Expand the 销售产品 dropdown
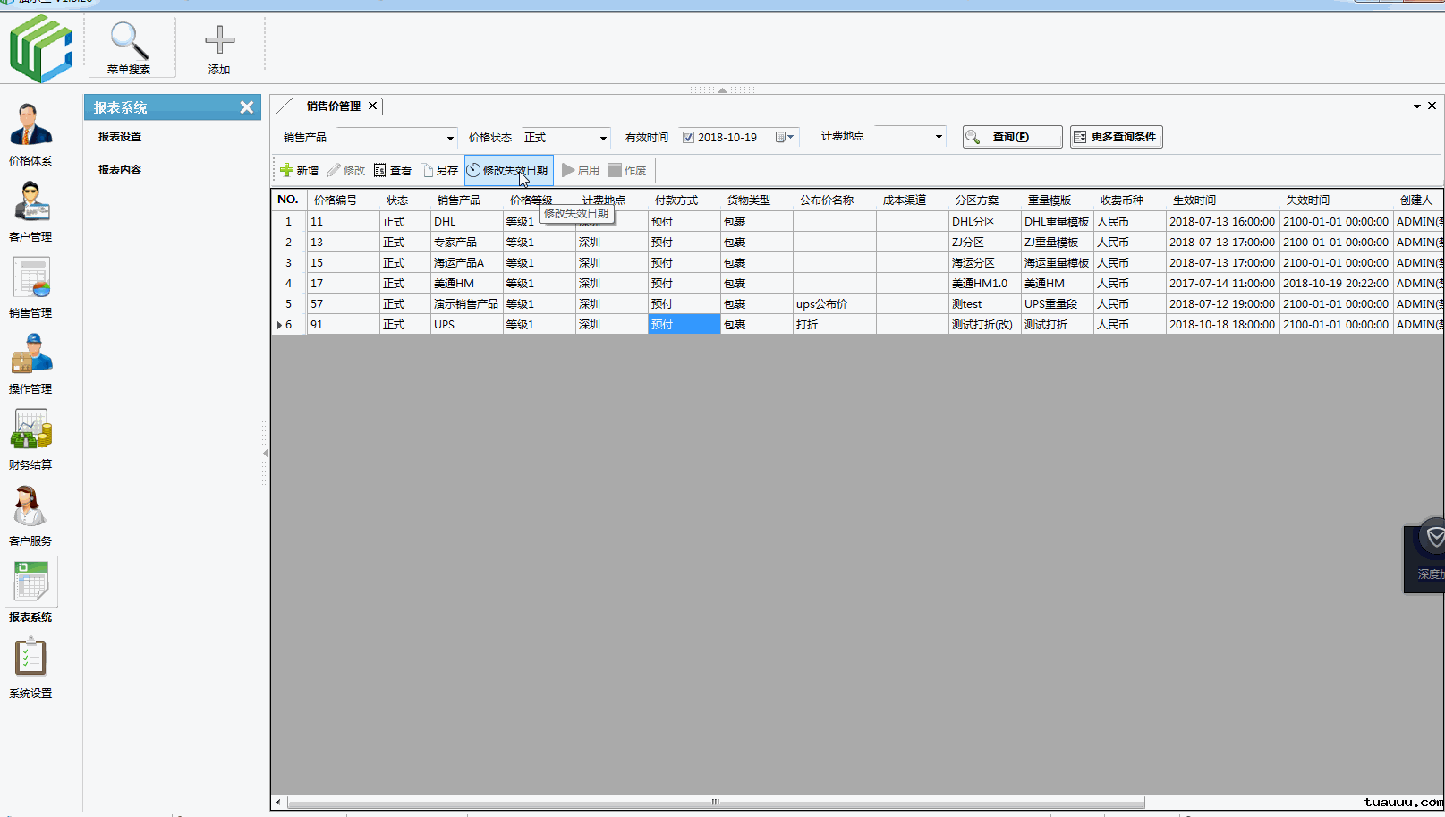 pyautogui.click(x=449, y=138)
